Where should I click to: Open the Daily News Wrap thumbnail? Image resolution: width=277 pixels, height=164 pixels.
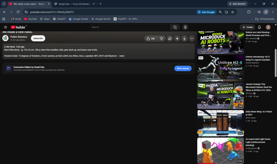(x=221, y=123)
